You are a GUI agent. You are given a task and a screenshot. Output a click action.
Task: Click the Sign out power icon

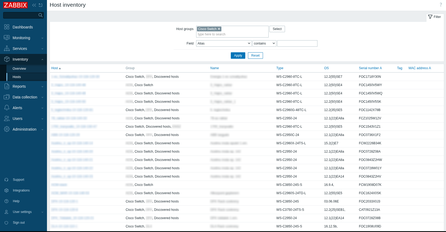[6, 223]
